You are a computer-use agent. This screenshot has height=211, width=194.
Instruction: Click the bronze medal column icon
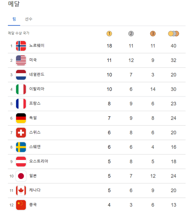[x=153, y=33]
